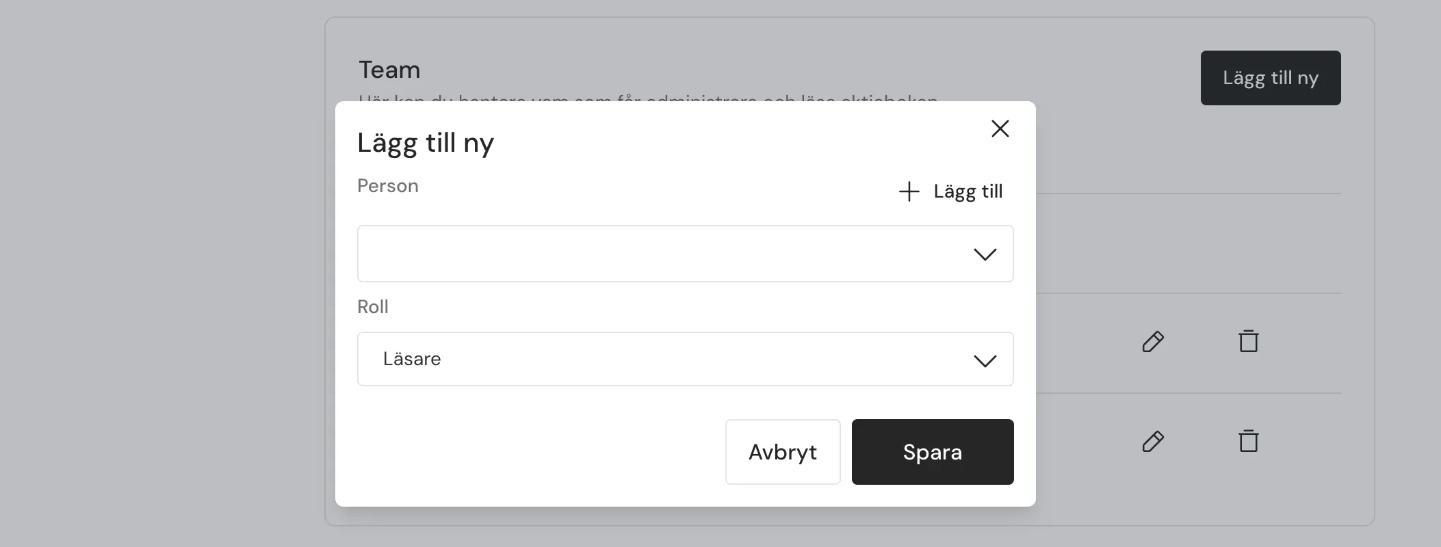Click the Team section heading

coord(389,70)
